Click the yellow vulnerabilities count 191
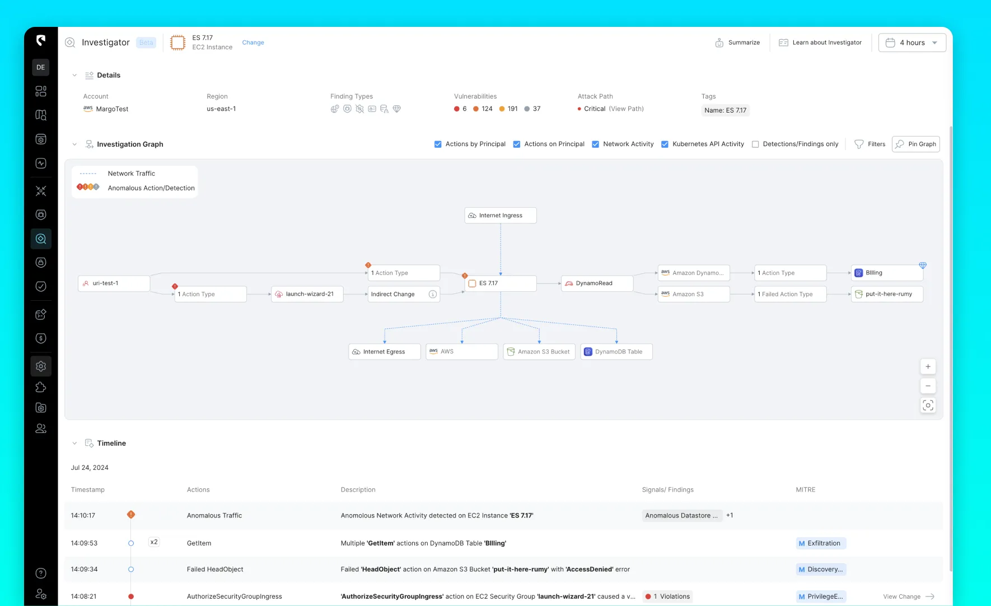The image size is (991, 606). pyautogui.click(x=508, y=109)
